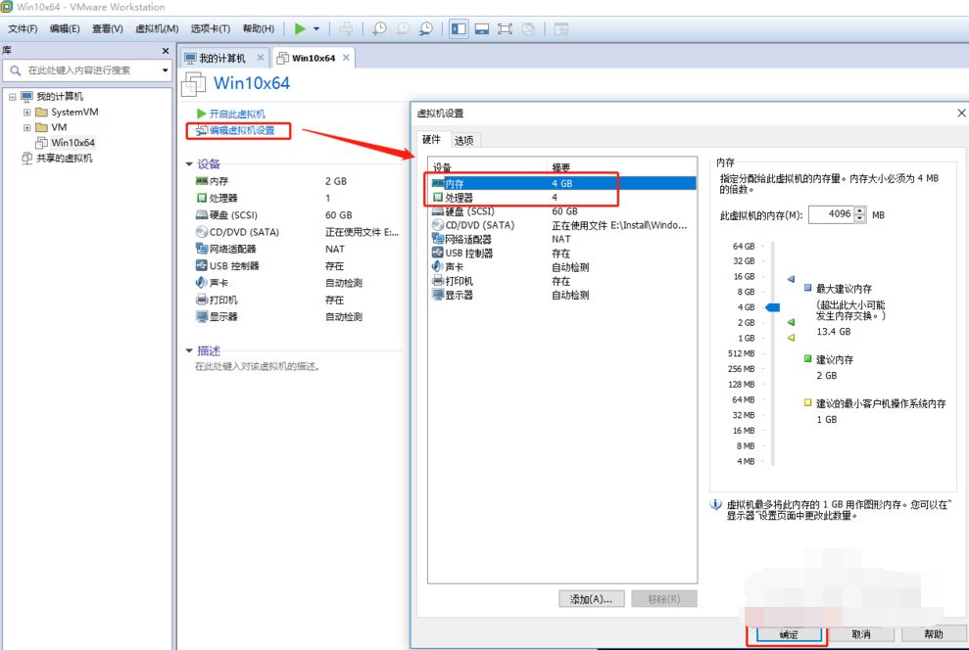Collapse the 设备 section on VM summary
Viewport: 969px width, 650px height.
point(190,164)
